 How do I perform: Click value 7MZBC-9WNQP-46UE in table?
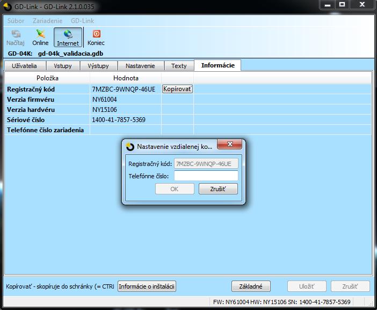(x=124, y=89)
